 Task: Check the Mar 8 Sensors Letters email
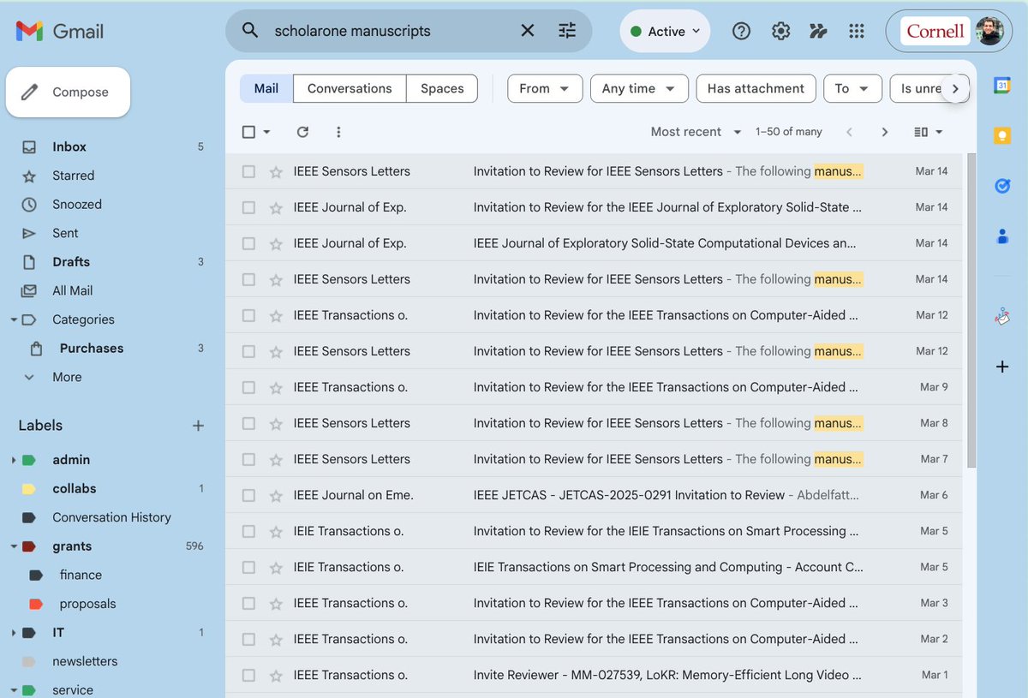[x=248, y=423]
